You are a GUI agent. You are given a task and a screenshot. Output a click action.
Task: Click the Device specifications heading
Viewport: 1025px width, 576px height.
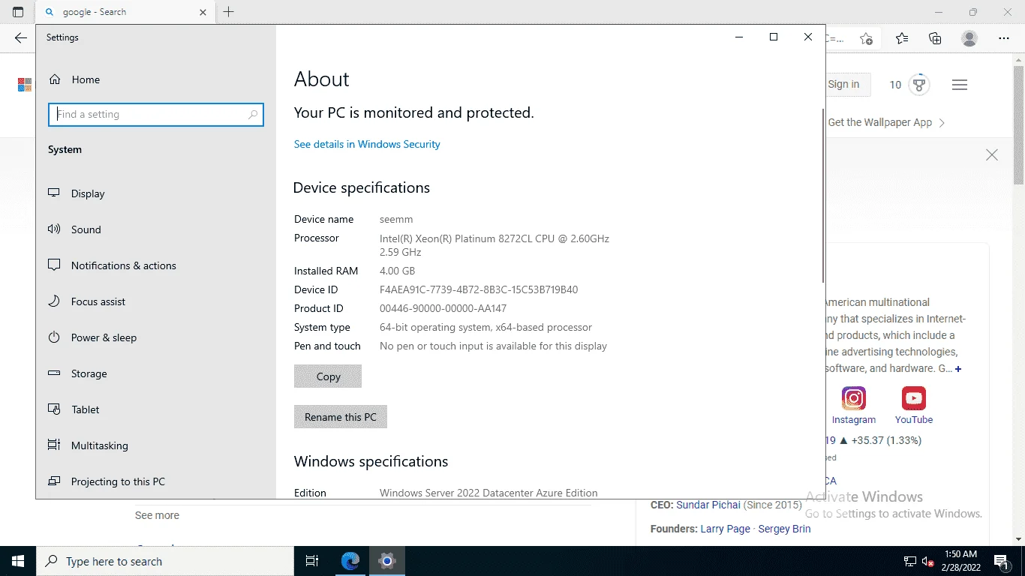tap(362, 187)
